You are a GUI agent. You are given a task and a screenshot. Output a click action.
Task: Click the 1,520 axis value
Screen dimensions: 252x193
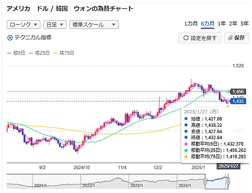[x=238, y=66]
